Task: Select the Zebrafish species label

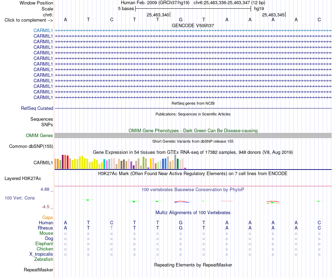Action: (44, 259)
